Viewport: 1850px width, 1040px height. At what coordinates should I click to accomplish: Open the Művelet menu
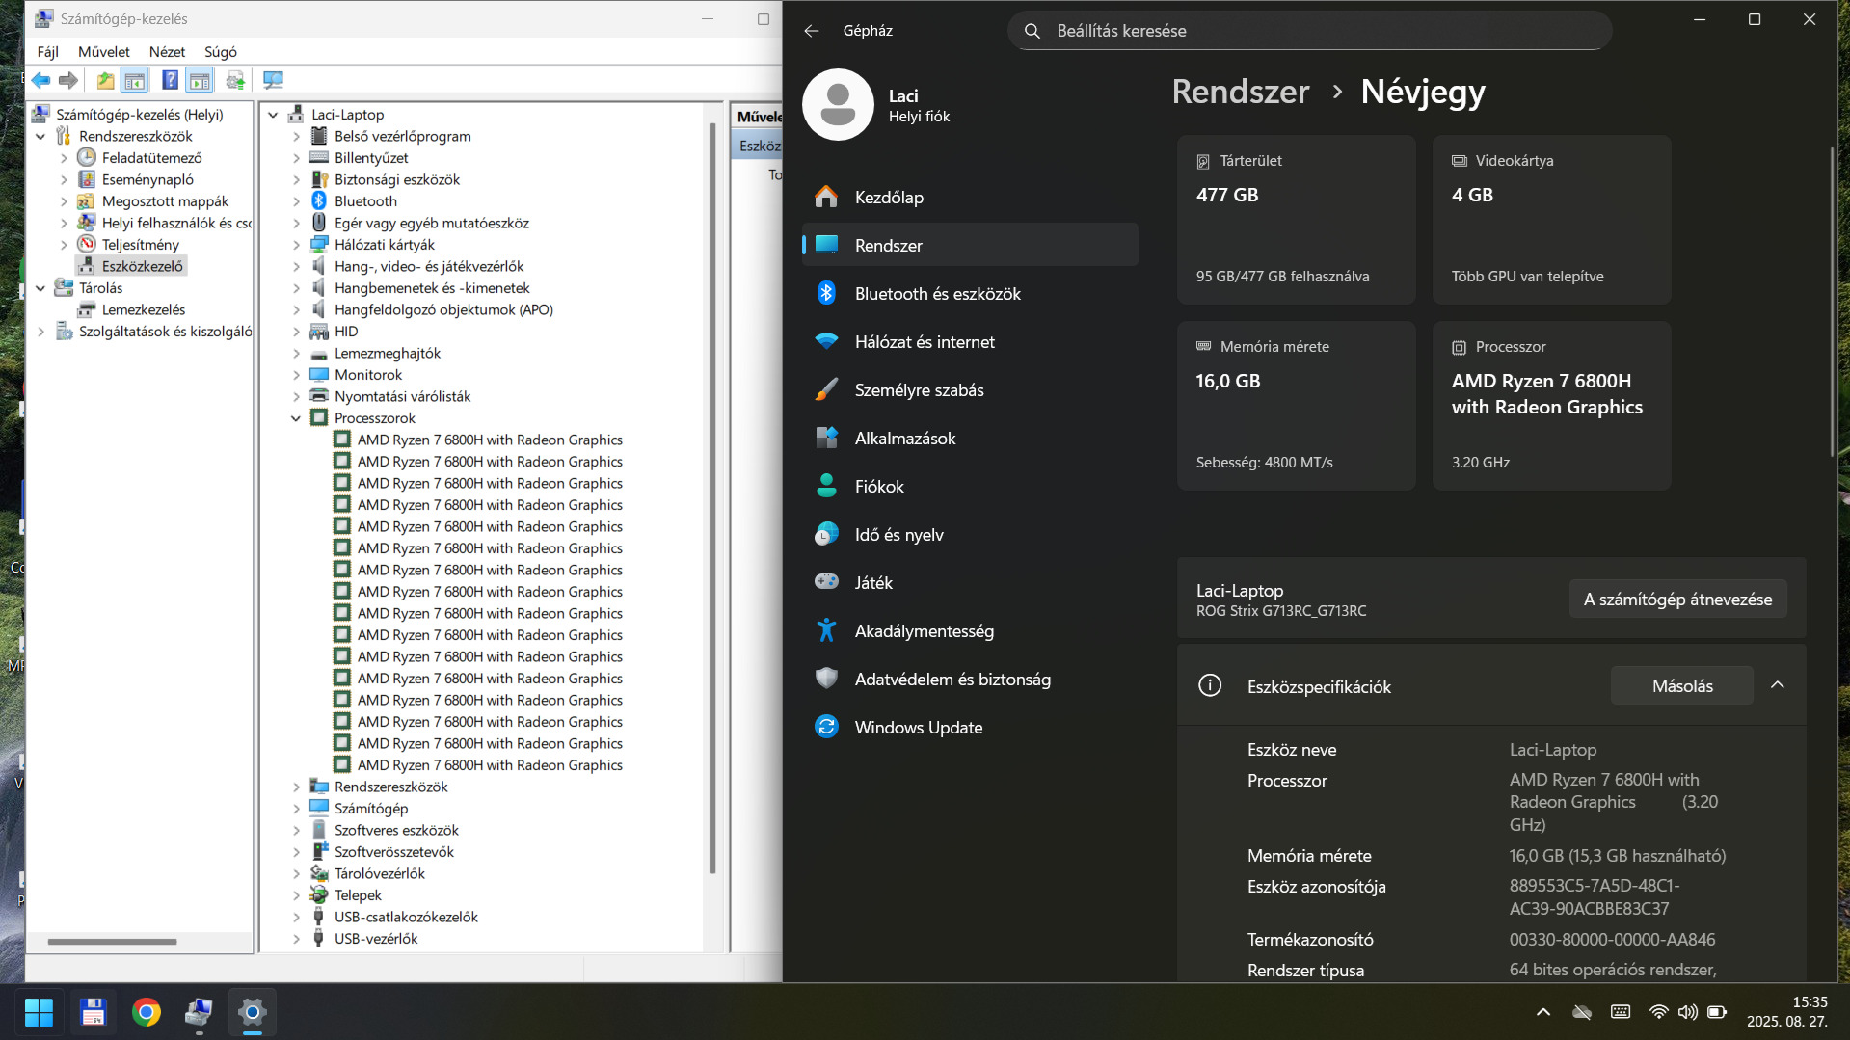point(104,52)
